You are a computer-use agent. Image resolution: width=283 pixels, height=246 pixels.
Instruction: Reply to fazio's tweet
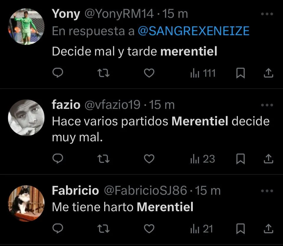point(58,159)
